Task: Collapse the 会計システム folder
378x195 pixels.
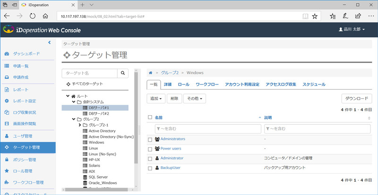Action: [74, 102]
